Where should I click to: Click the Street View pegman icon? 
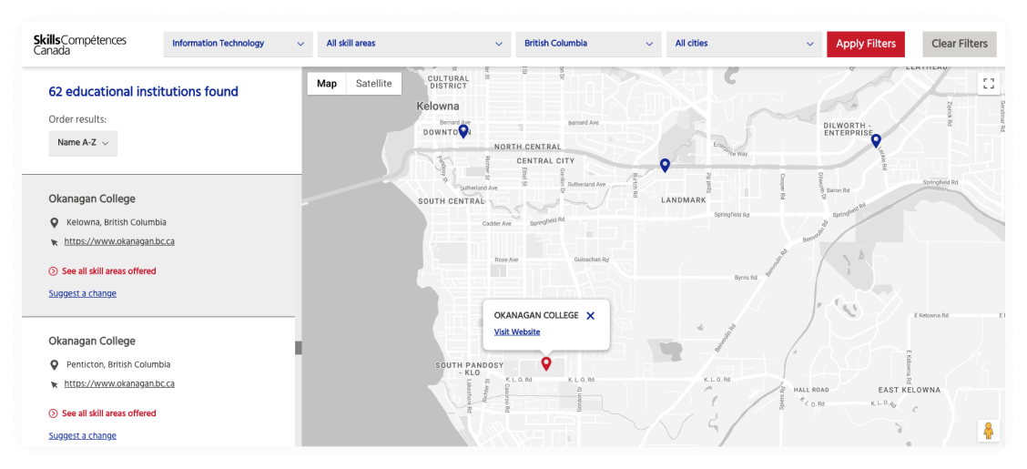[x=988, y=430]
